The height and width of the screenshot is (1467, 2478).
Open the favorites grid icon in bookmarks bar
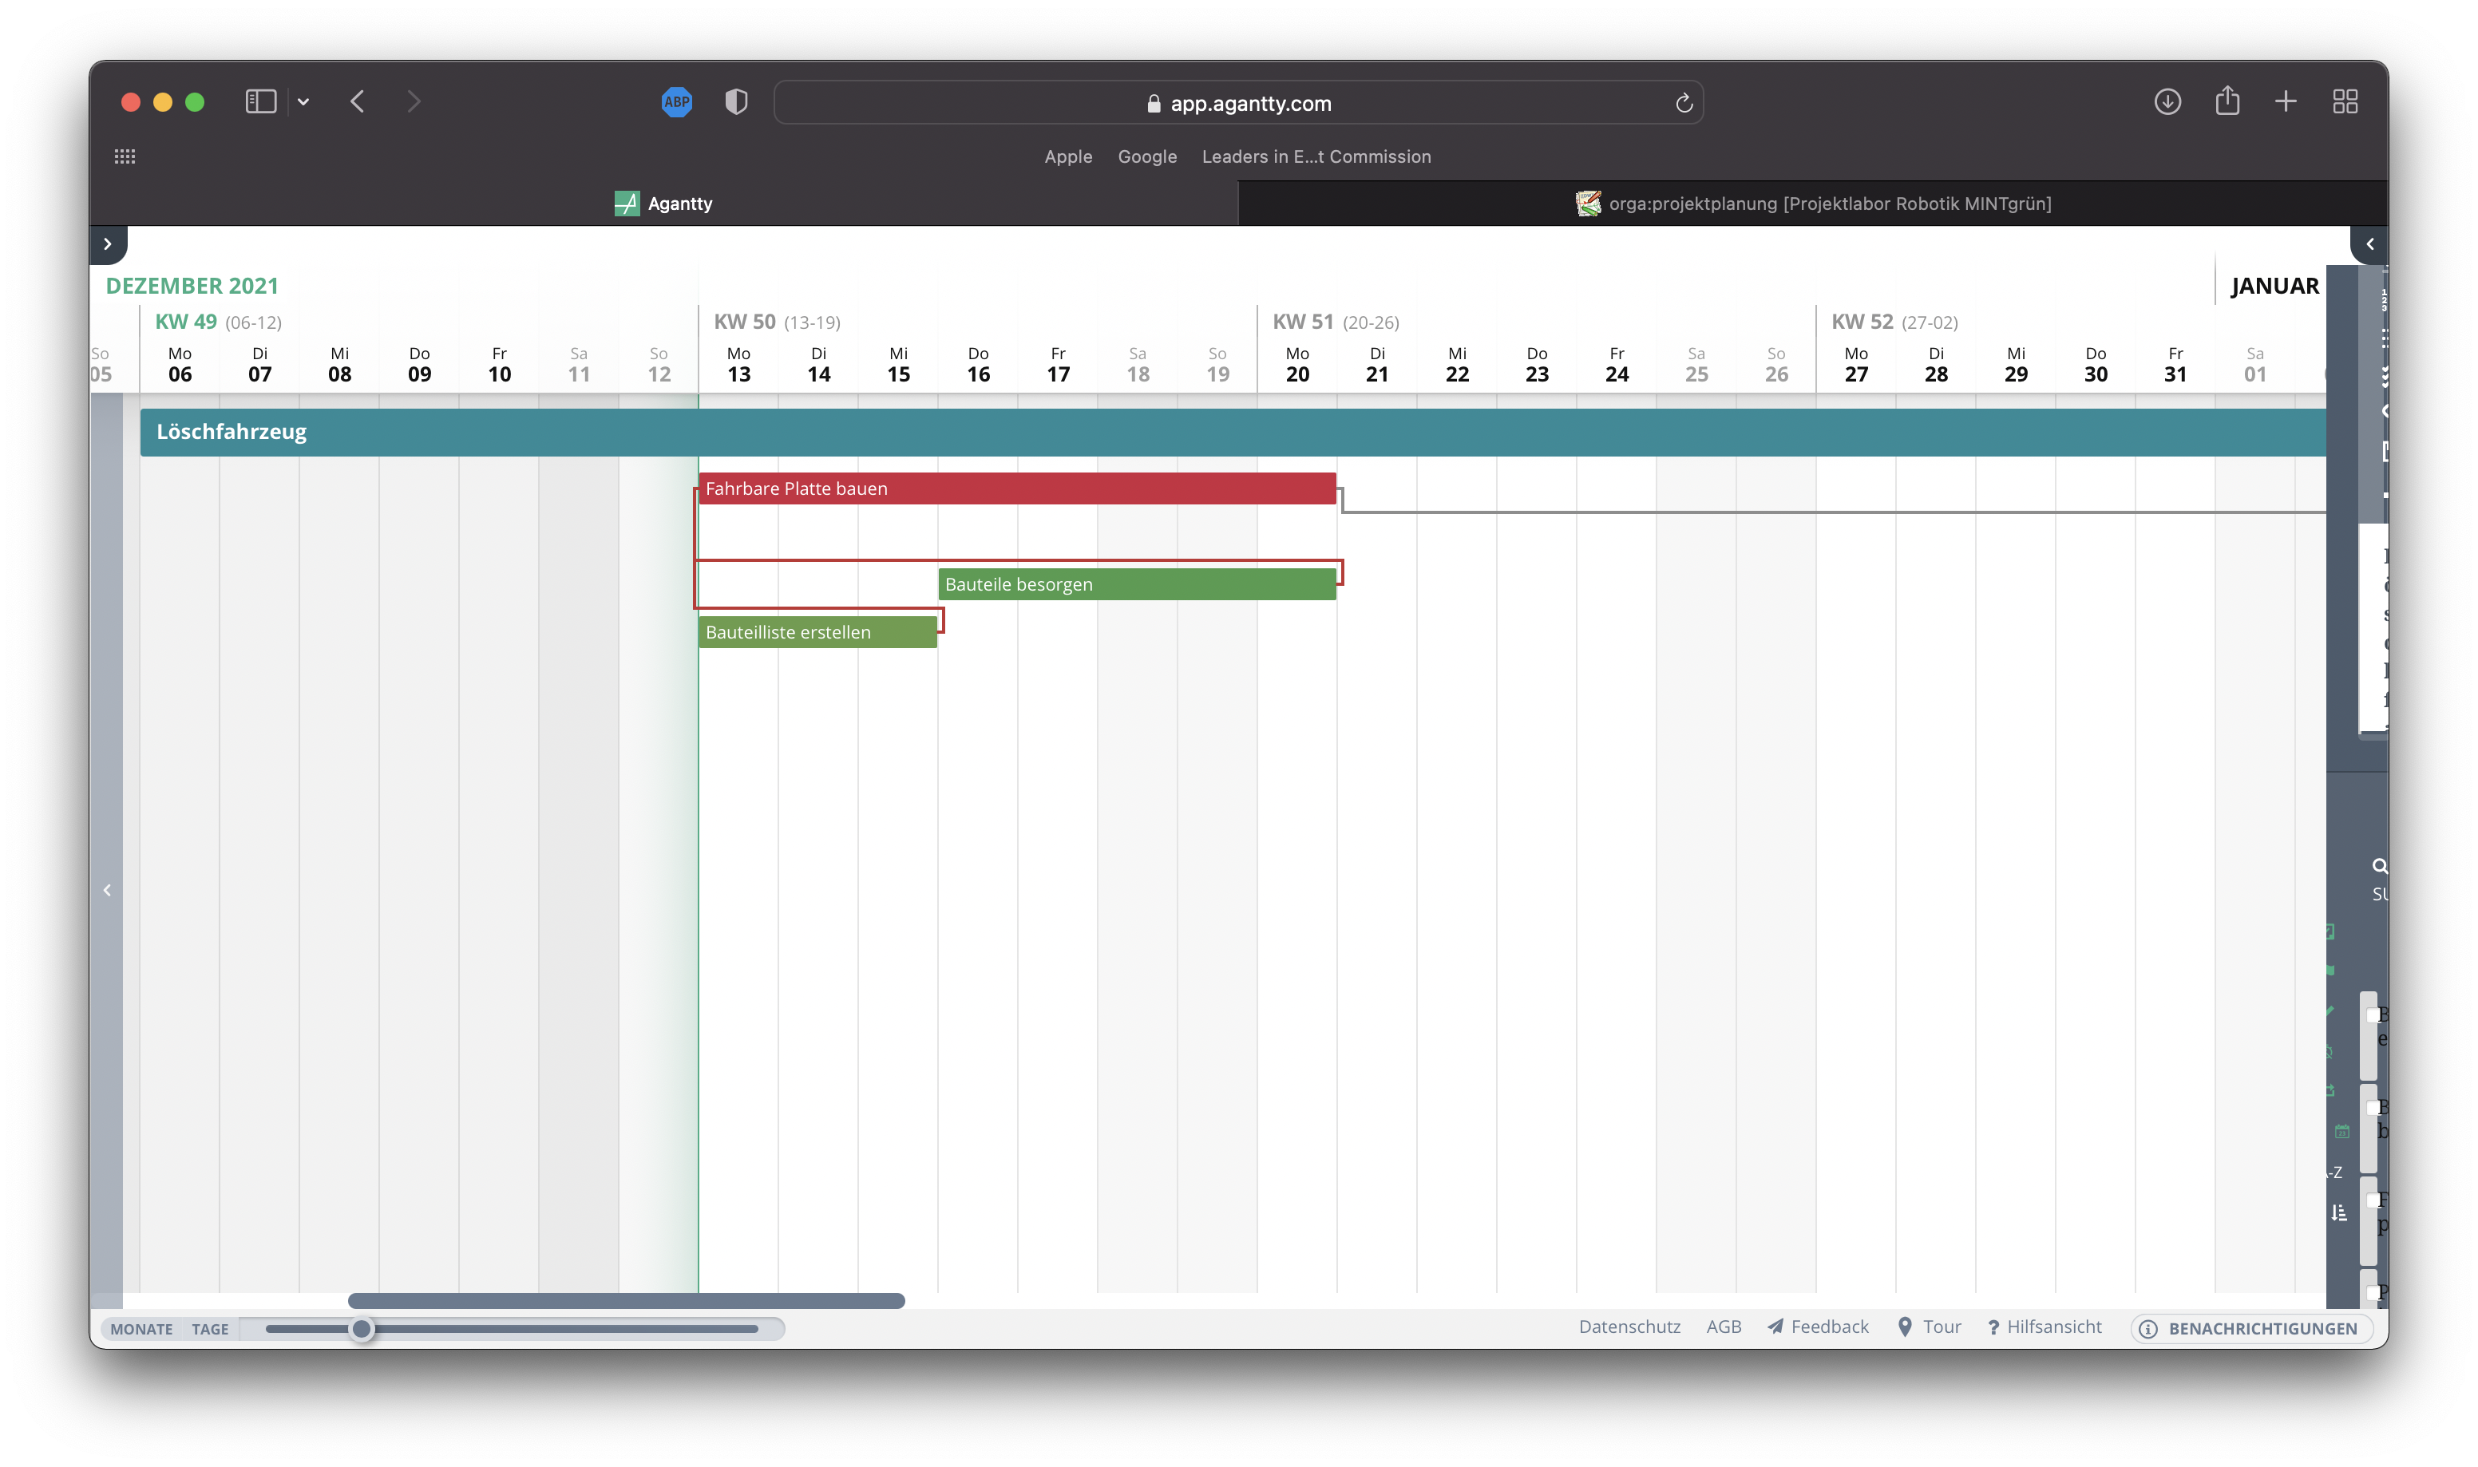pyautogui.click(x=125, y=156)
